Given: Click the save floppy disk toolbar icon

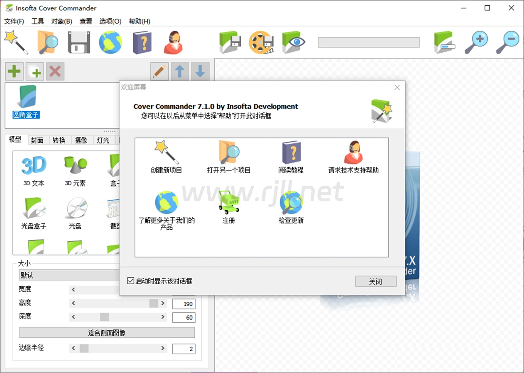Looking at the screenshot, I should pos(79,43).
